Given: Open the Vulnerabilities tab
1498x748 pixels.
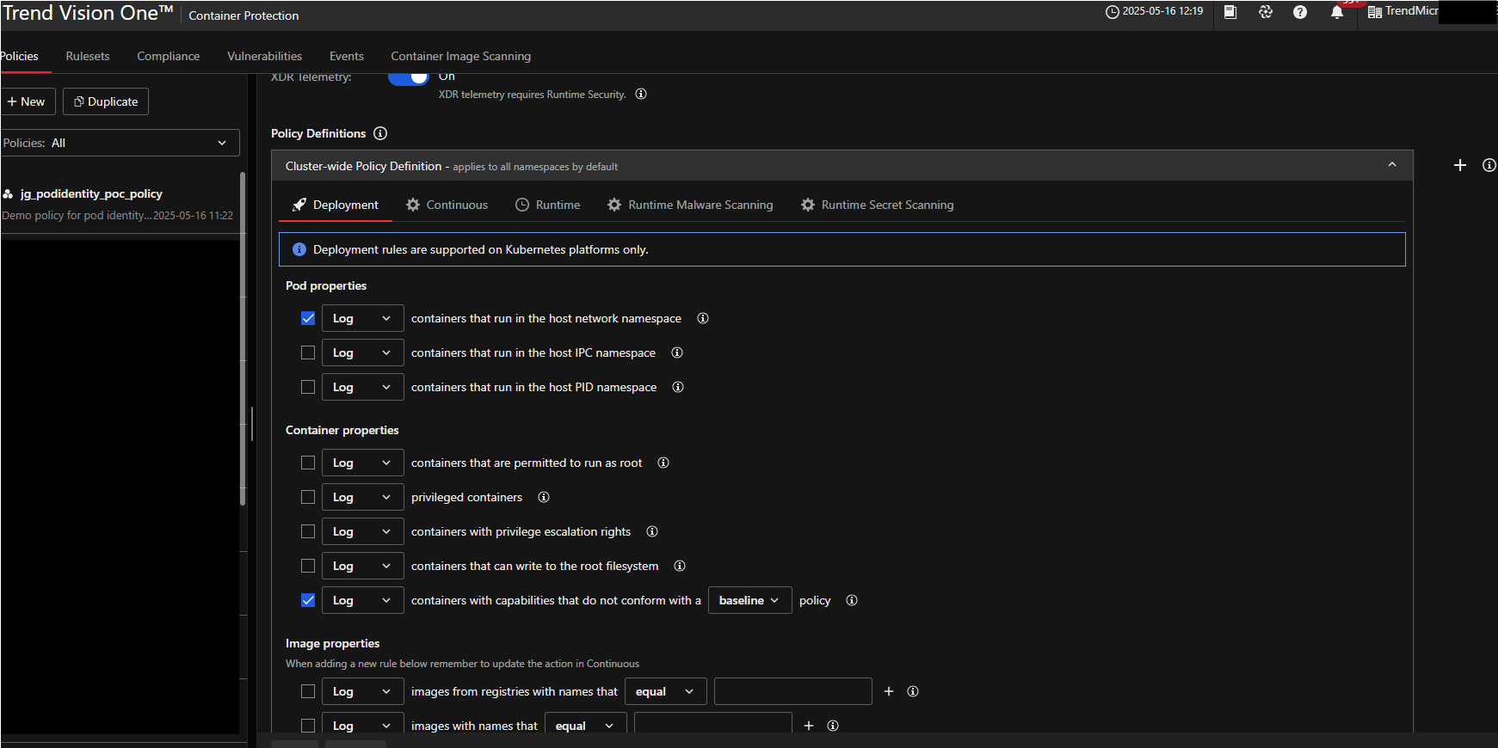Looking at the screenshot, I should coord(264,56).
